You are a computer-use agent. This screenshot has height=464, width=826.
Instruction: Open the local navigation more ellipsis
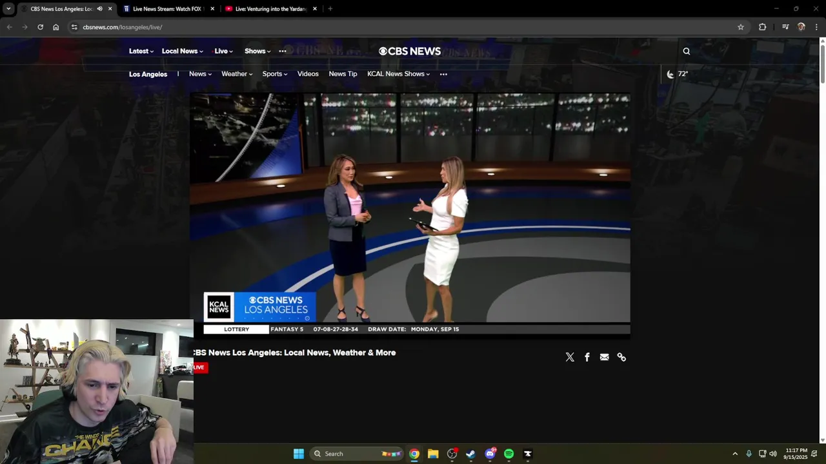(x=443, y=74)
